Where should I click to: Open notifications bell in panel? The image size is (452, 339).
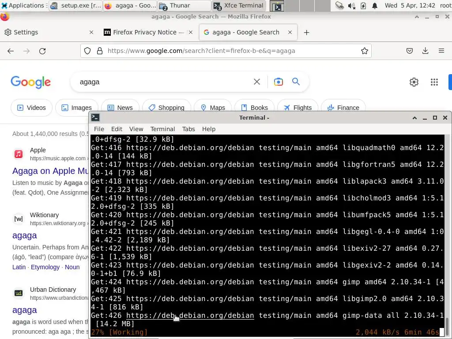pyautogui.click(x=374, y=5)
